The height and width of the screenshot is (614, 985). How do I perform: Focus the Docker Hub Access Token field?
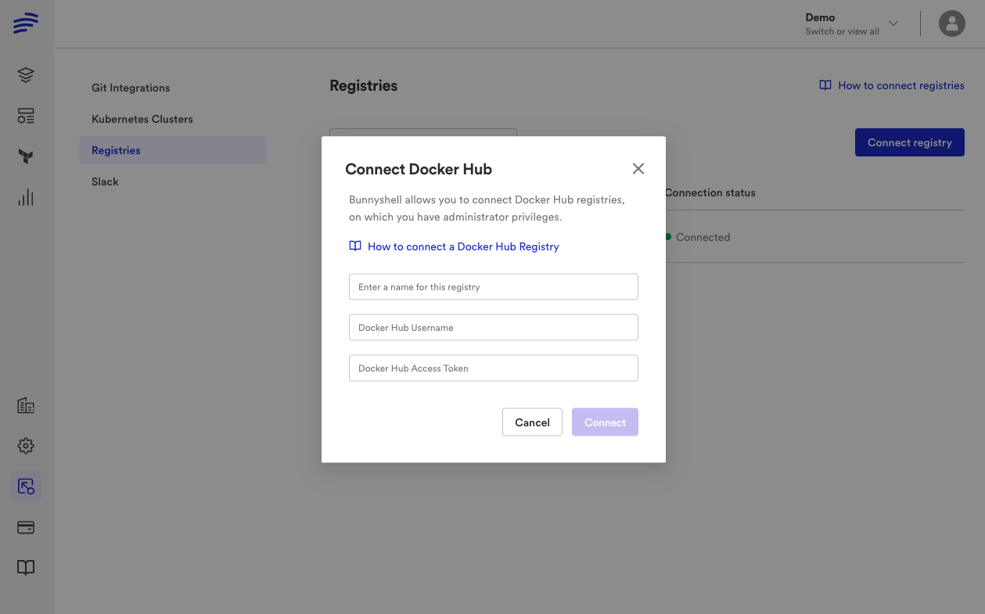point(494,368)
